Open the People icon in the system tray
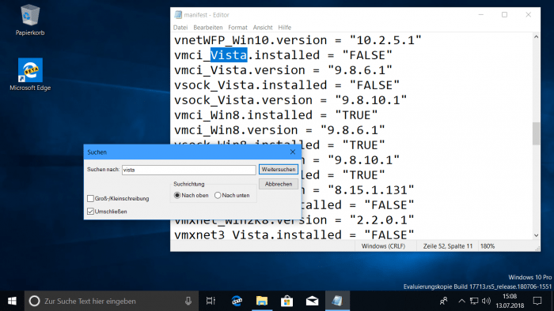554x311 pixels. [443, 302]
